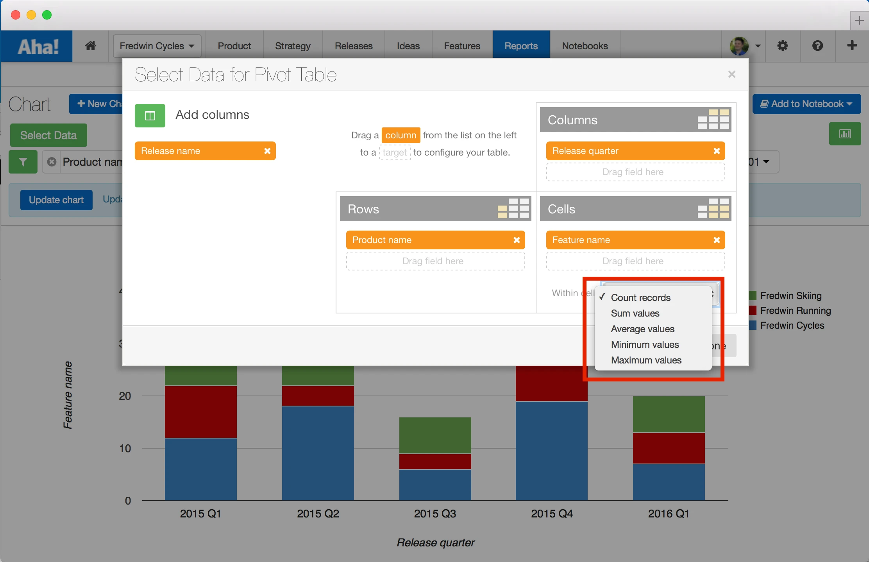Click the green Add columns icon
Screen dimensions: 869x562
point(150,116)
